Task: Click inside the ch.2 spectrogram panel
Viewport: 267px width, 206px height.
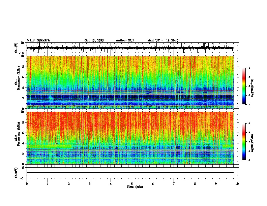Action: [x=130, y=138]
